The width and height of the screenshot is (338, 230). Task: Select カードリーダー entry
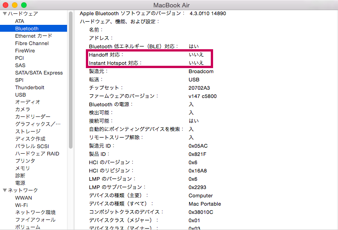click(33, 117)
